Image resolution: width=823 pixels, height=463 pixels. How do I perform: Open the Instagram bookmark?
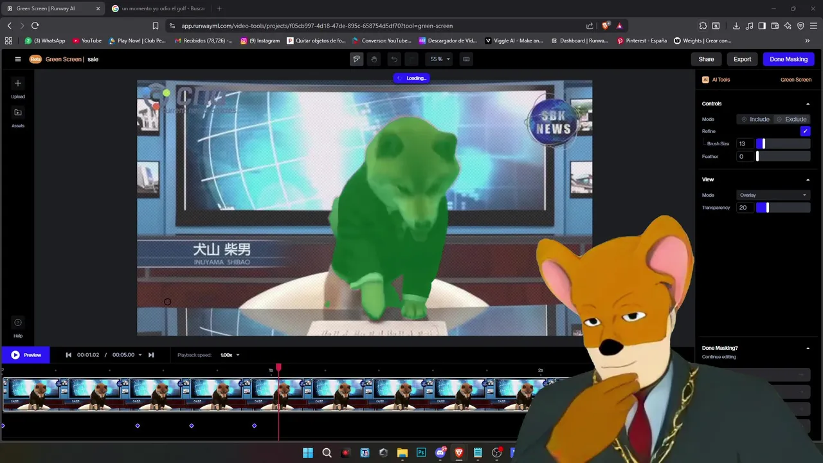(x=260, y=41)
